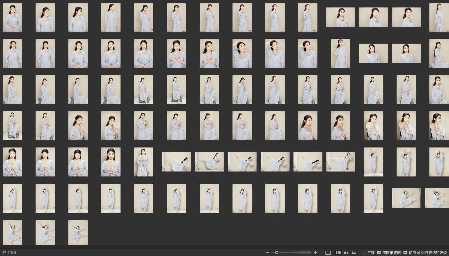
Task: Select the first thumbnail in the fourth row
Action: 12,126
